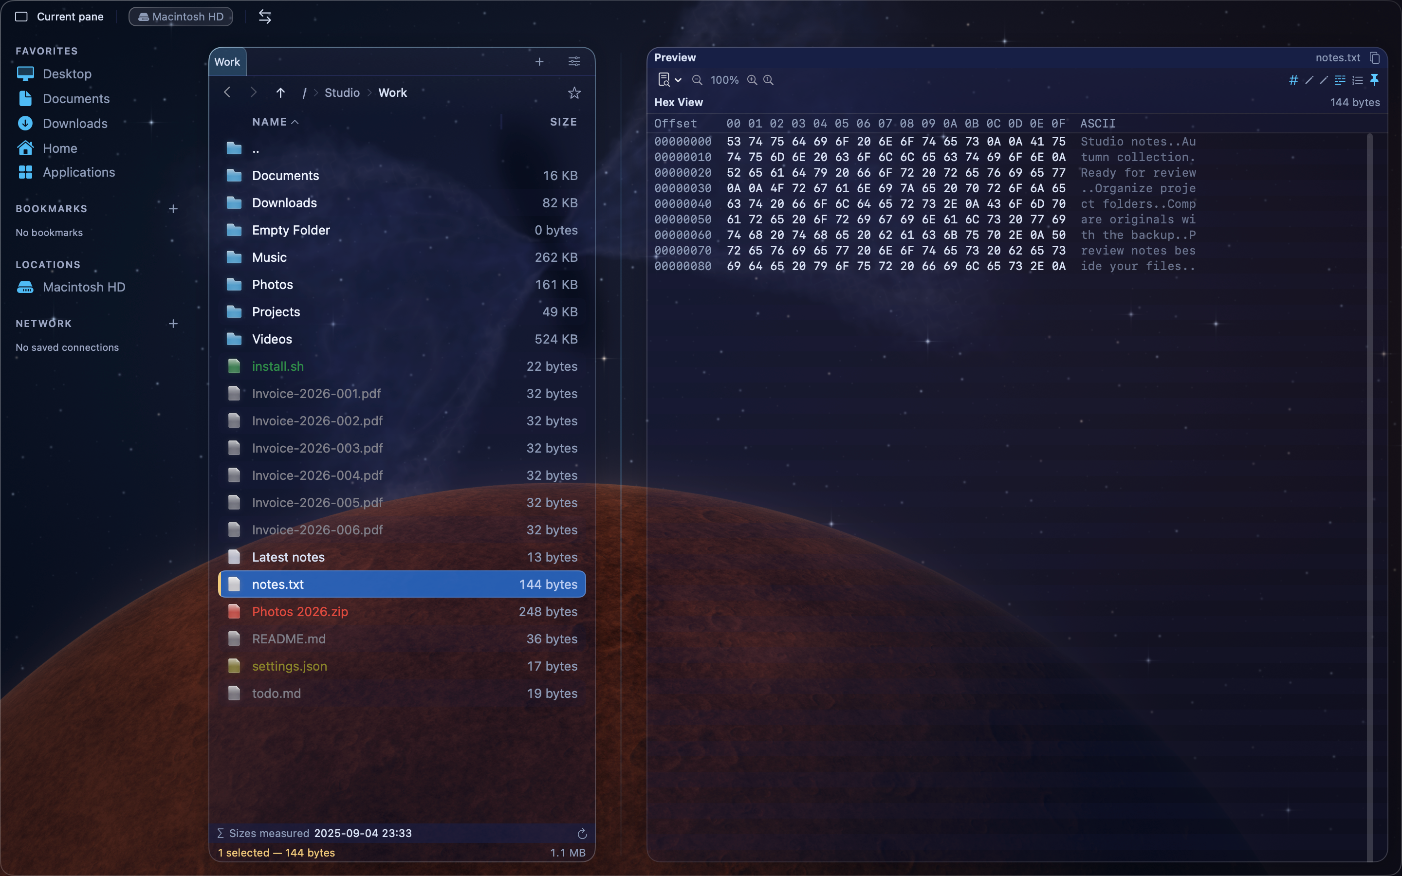Open pane view options sliders icon
This screenshot has height=876, width=1402.
[x=574, y=61]
